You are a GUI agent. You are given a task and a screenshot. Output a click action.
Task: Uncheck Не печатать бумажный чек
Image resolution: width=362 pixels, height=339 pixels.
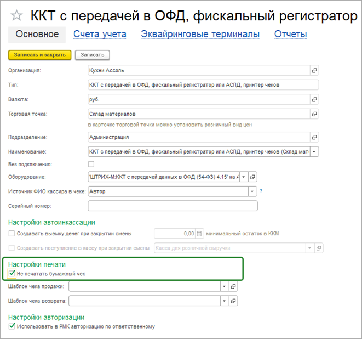click(x=12, y=273)
